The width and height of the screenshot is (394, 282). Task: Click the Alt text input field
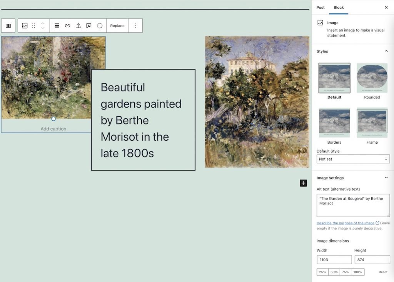tap(353, 206)
